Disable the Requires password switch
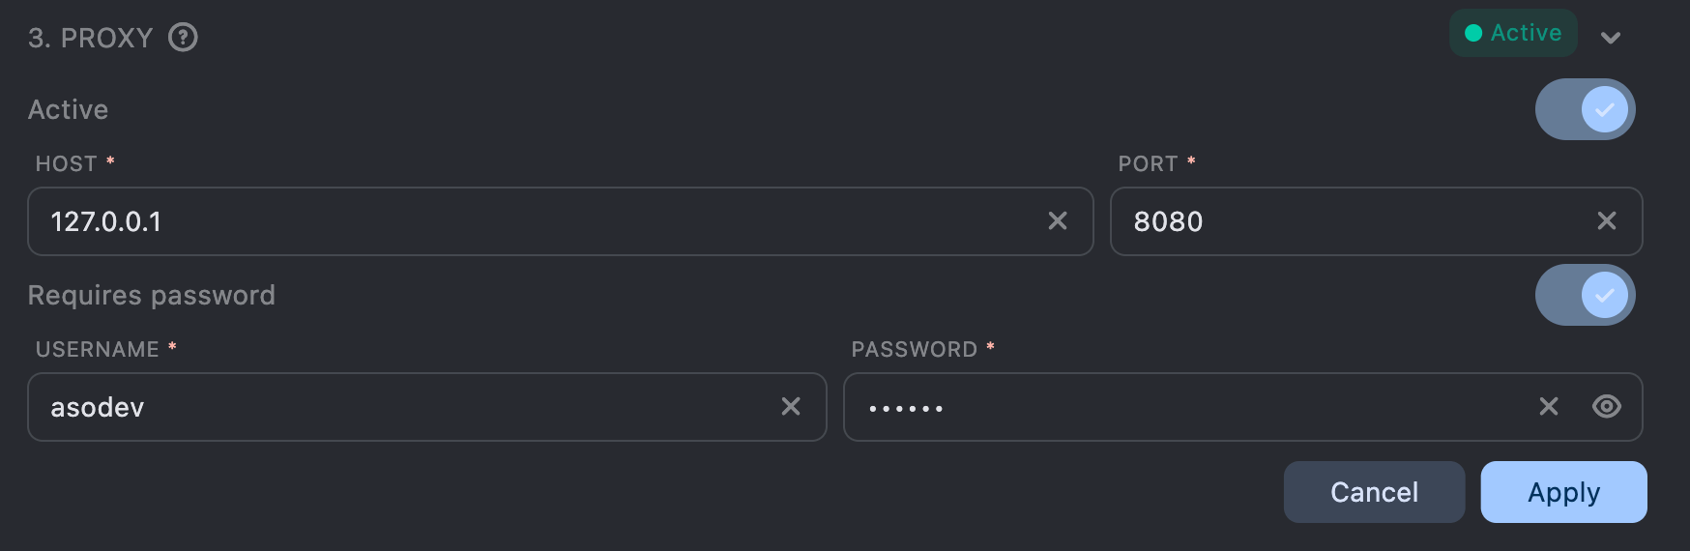 [x=1586, y=295]
